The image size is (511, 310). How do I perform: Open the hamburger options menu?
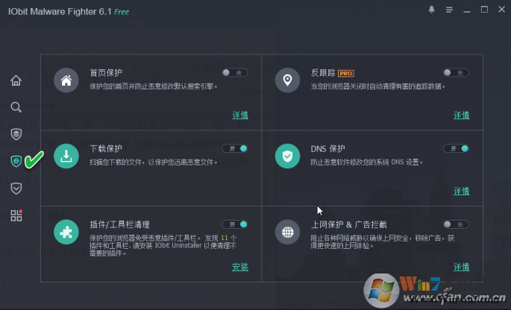coord(449,10)
